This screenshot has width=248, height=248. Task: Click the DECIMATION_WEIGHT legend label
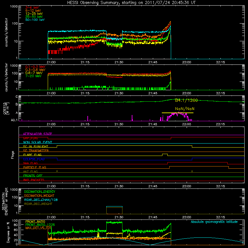coord(39,196)
